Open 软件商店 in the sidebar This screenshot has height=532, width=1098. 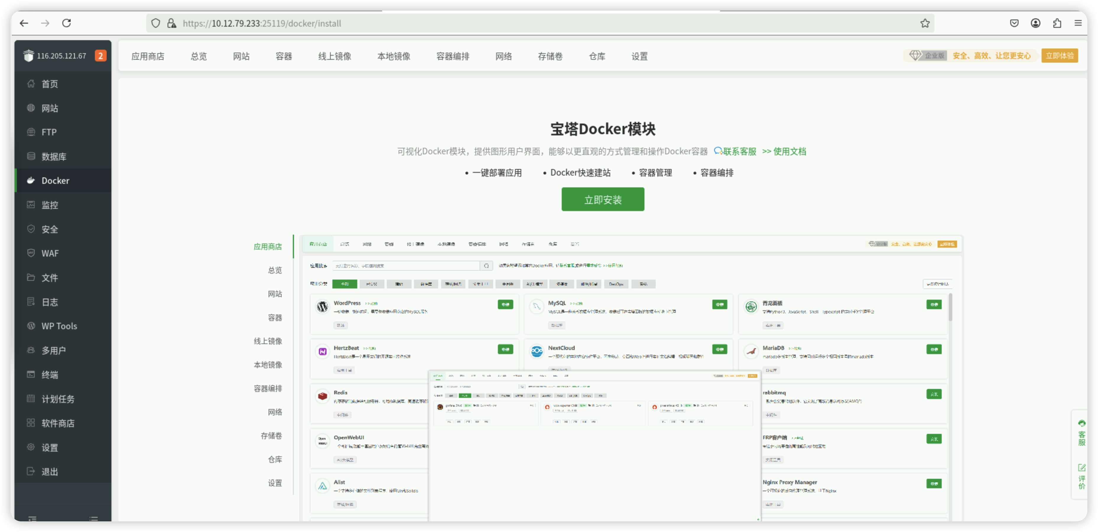pos(63,423)
